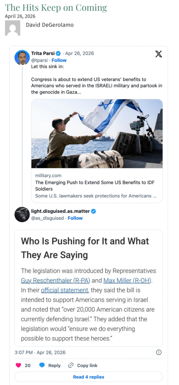The image size is (179, 385).
Task: Click the blue reply bubble icon
Action: (x=42, y=365)
